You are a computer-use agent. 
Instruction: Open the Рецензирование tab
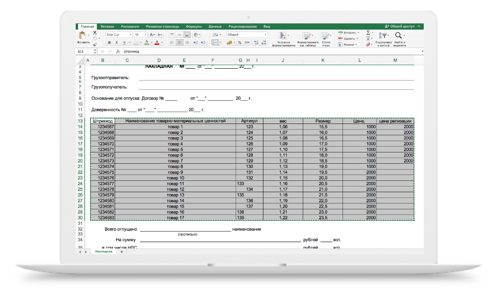[x=243, y=27]
